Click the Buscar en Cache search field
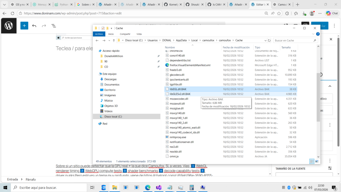Viewport: 341px width, 192px height. pyautogui.click(x=293, y=40)
